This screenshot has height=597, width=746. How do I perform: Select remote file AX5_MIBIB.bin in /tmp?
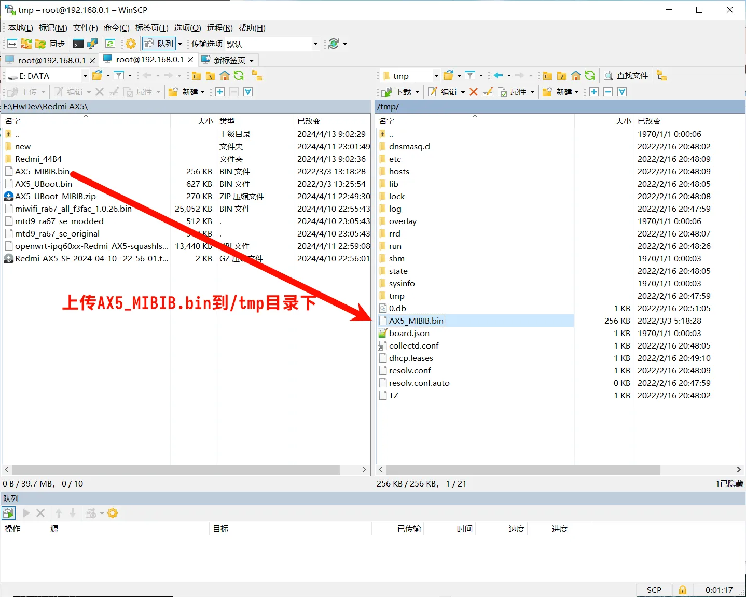tap(417, 321)
